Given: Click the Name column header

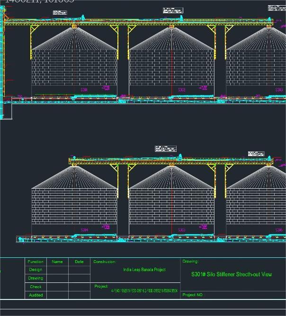Looking at the screenshot, I should click(57, 262).
